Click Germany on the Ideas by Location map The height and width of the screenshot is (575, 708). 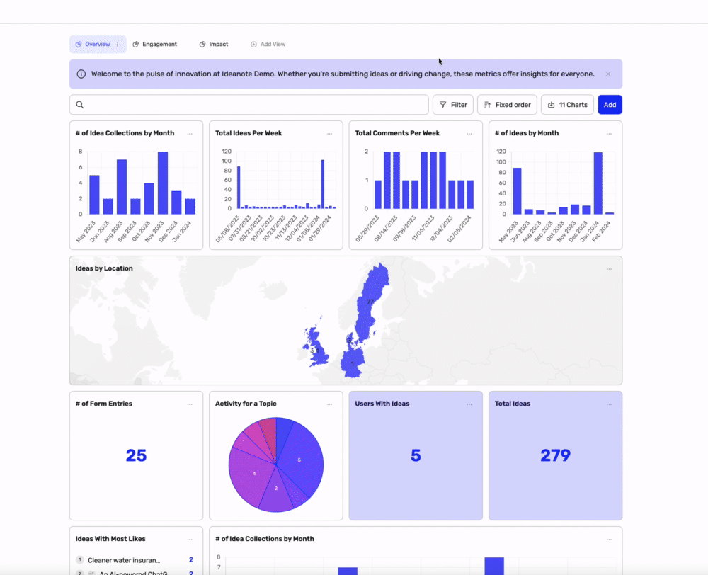353,363
